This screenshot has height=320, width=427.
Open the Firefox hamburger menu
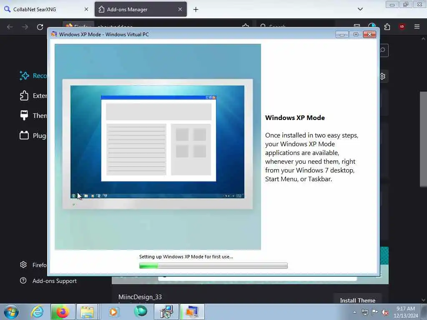tap(417, 27)
